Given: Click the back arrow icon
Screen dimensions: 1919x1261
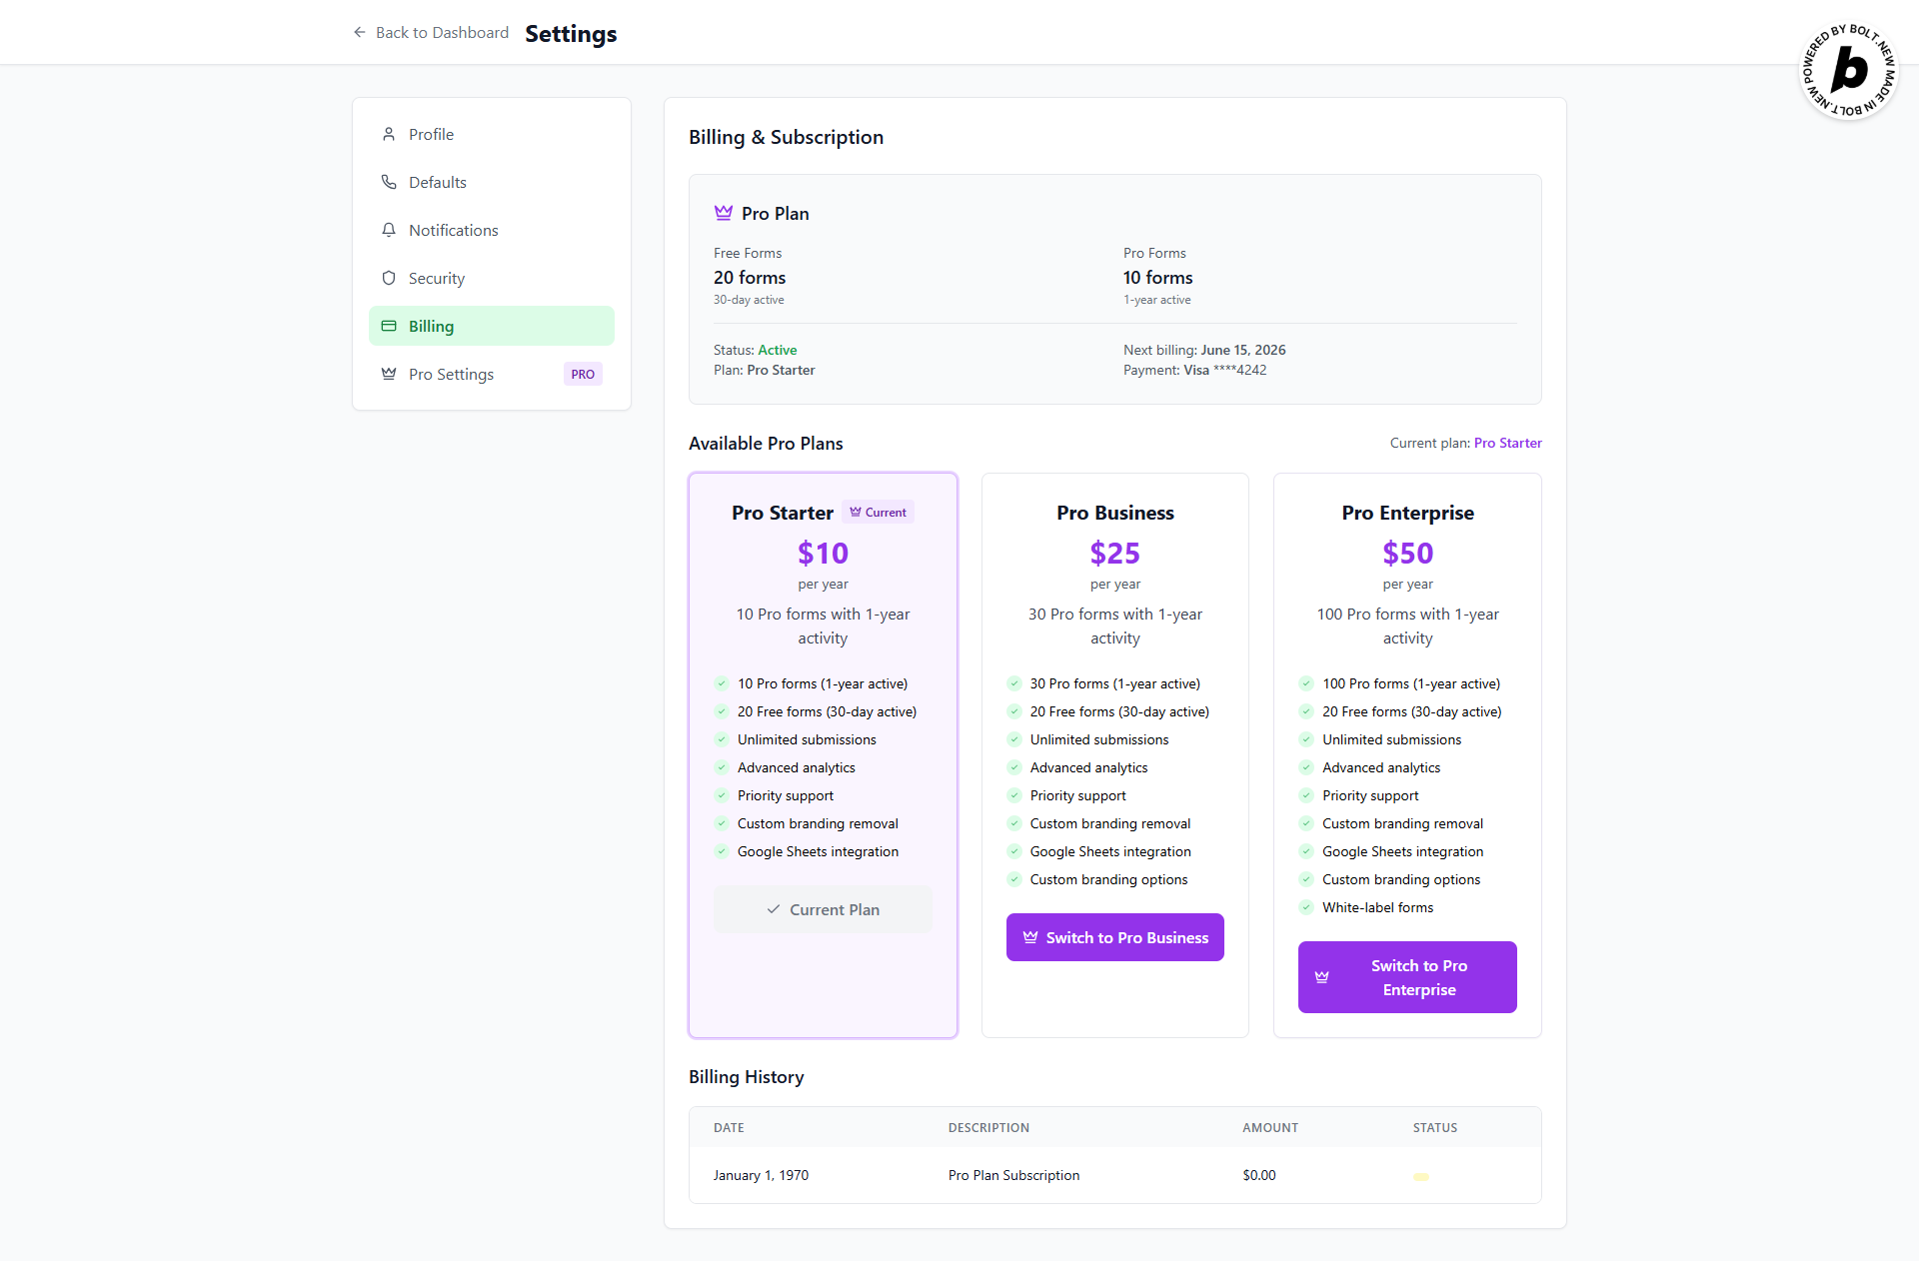Looking at the screenshot, I should click(x=360, y=33).
